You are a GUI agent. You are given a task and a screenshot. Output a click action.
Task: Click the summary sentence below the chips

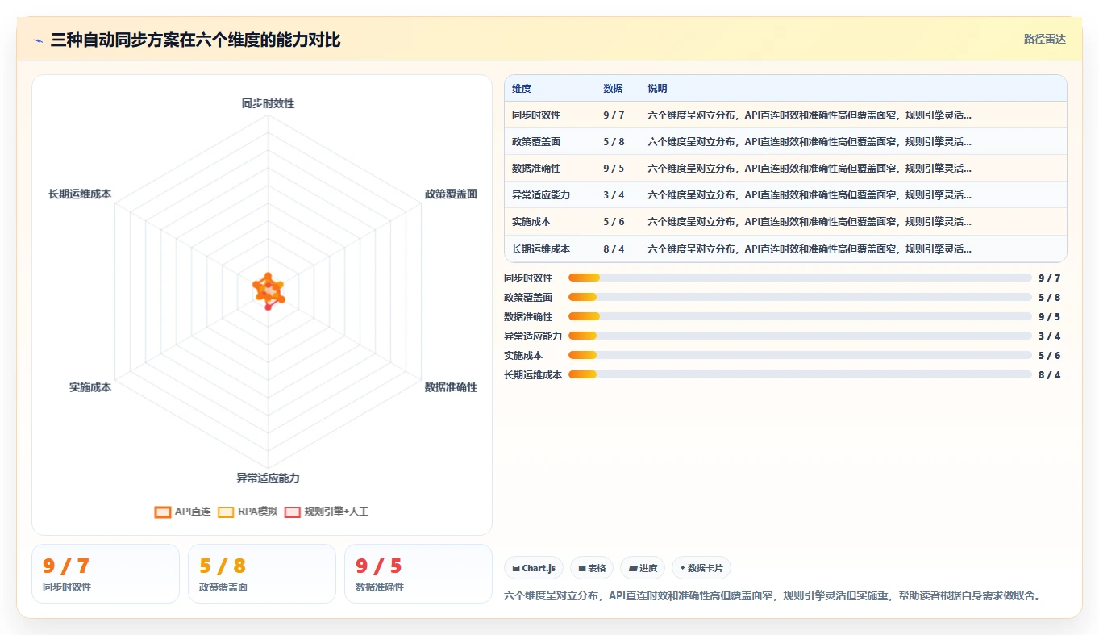(772, 595)
